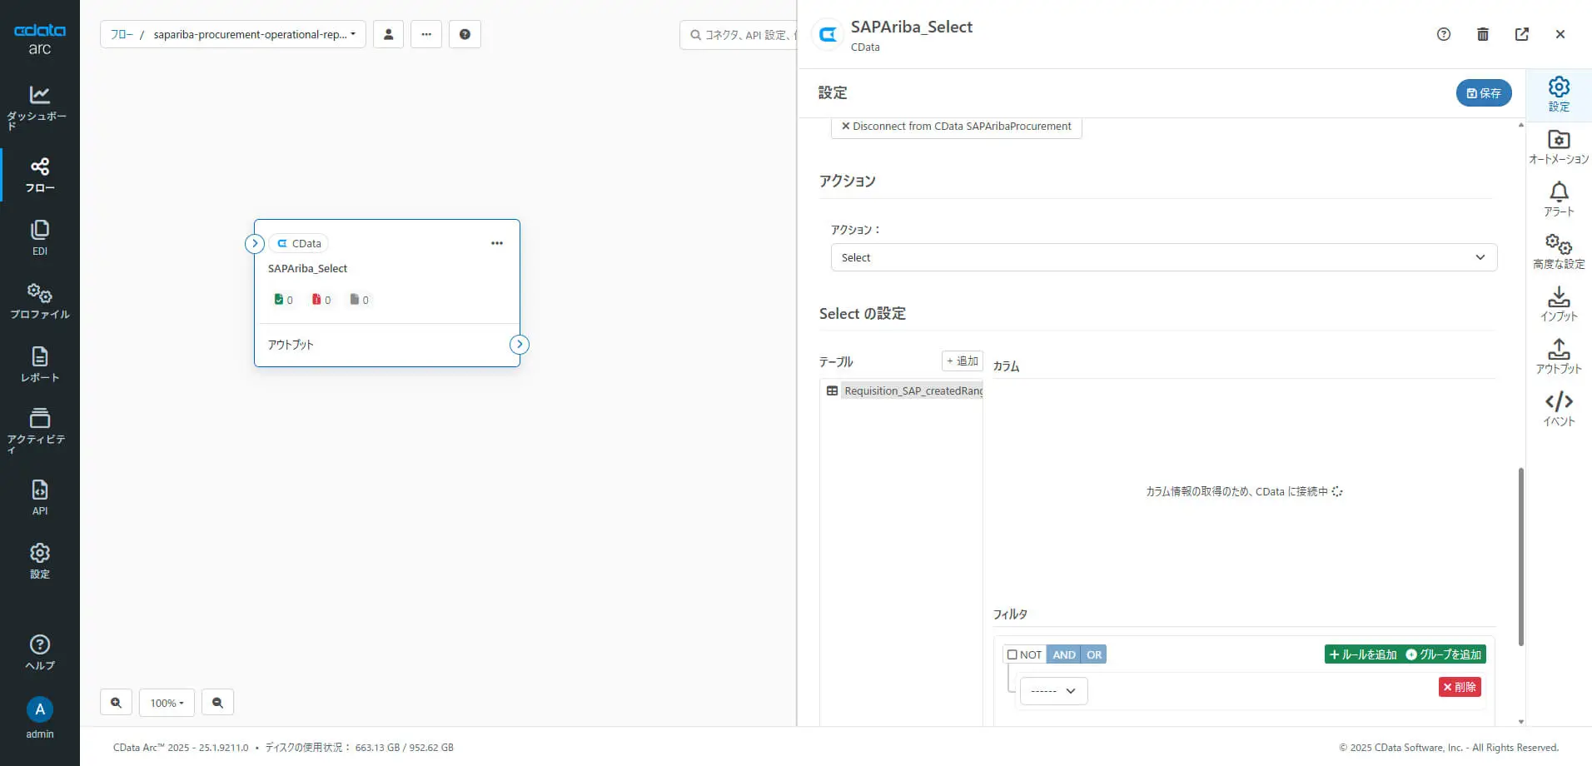Open the API sidebar section
Screen dimensions: 1592x766
(39, 498)
